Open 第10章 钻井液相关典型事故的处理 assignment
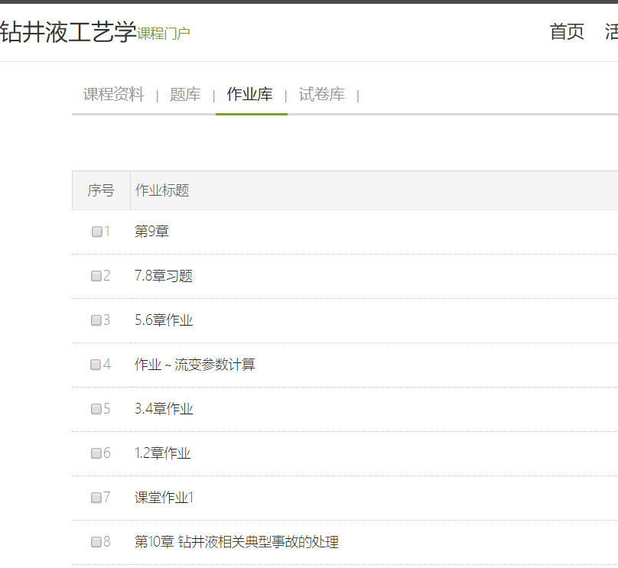The image size is (618, 568). tap(236, 542)
